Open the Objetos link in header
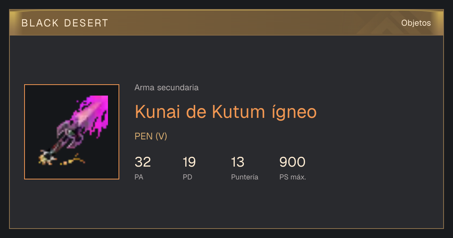This screenshot has width=453, height=238. pyautogui.click(x=416, y=23)
